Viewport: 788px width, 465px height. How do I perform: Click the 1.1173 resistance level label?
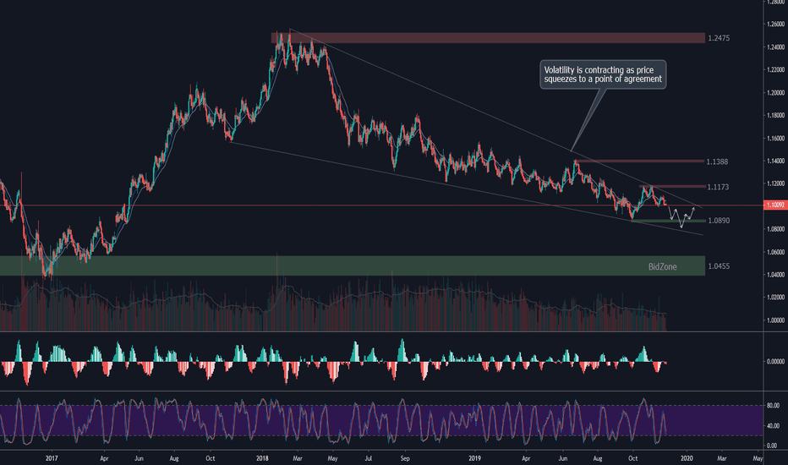[717, 186]
